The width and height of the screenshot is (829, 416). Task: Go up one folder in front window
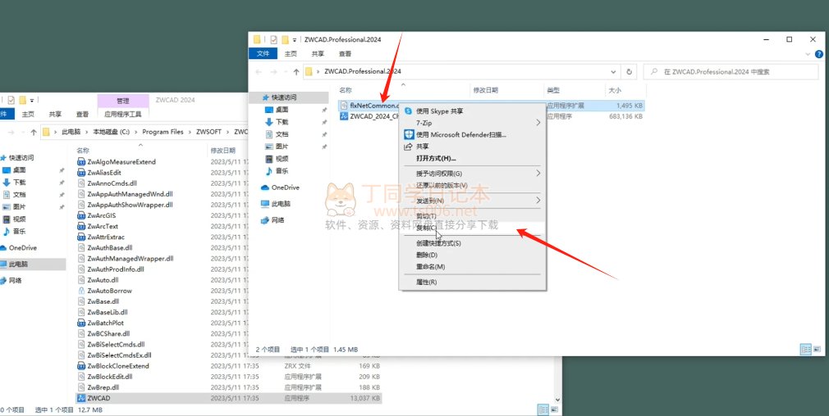coord(296,72)
